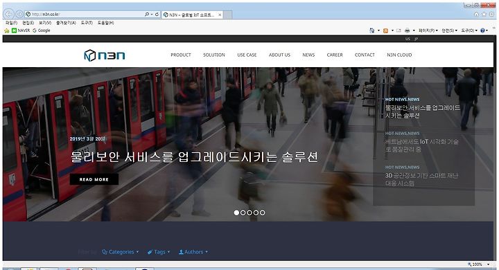Image resolution: width=499 pixels, height=270 pixels.
Task: Open the browser Tools gear icon
Action: click(x=491, y=14)
